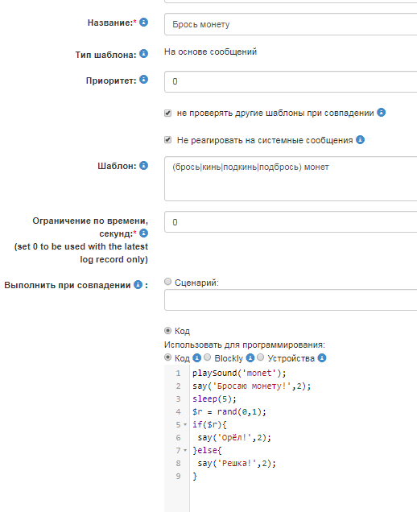Choose the Устройства radio option
417x512 pixels.
(260, 357)
